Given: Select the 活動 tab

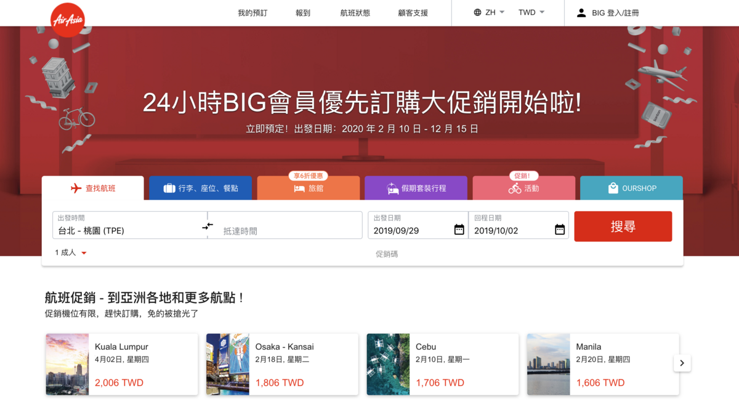Looking at the screenshot, I should [x=524, y=188].
